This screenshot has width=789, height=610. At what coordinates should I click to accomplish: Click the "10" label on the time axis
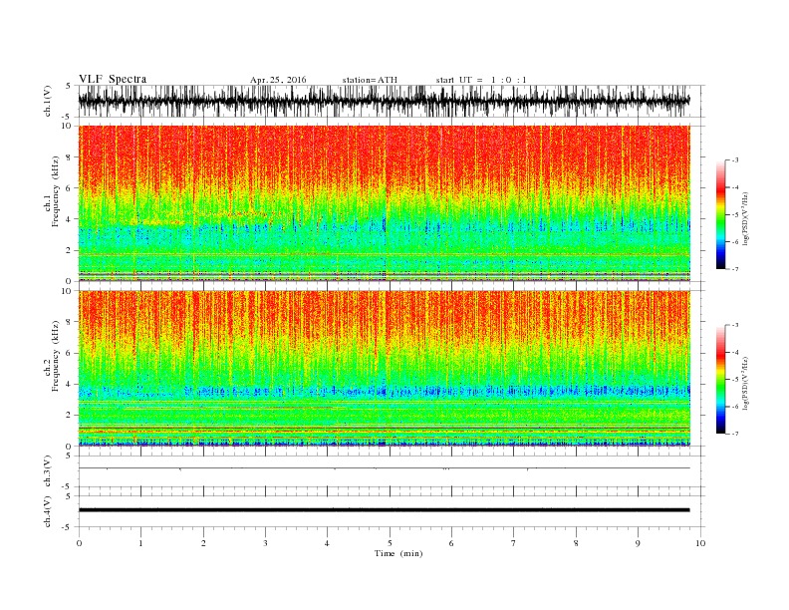[x=700, y=543]
